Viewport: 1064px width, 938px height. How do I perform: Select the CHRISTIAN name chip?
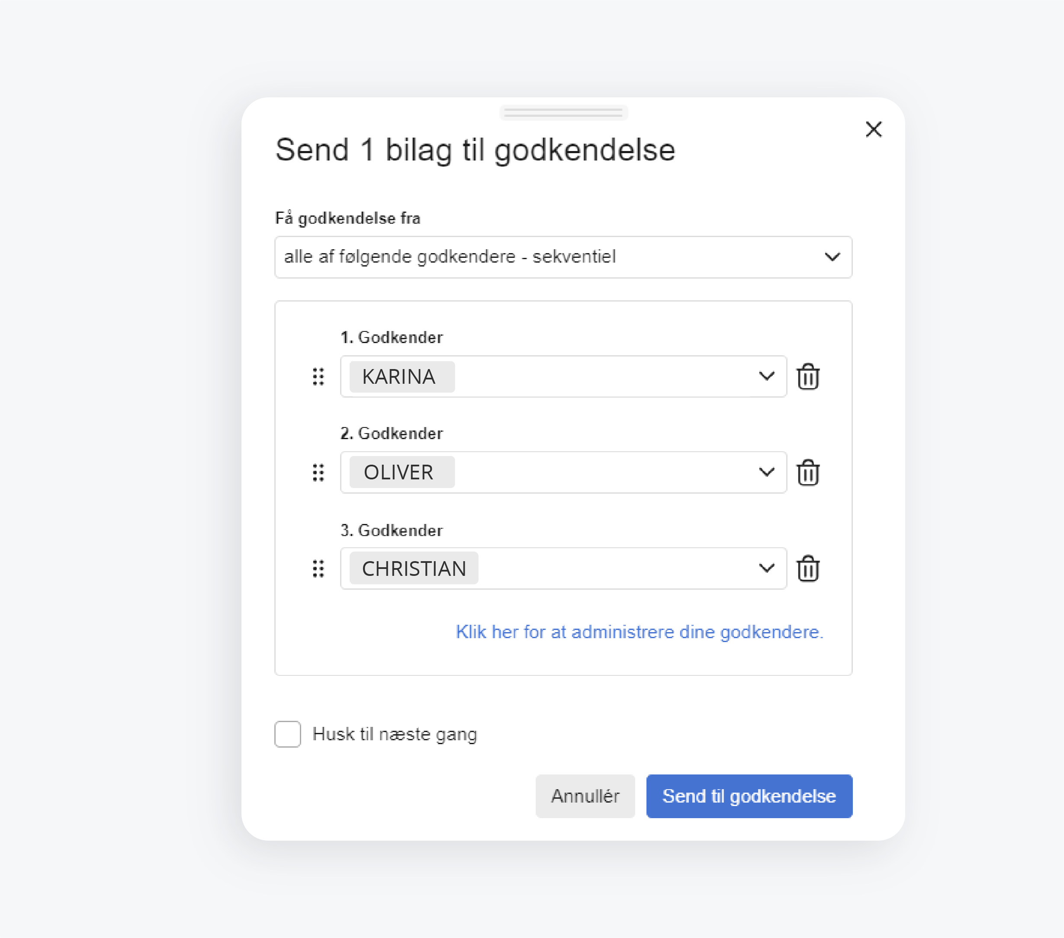(414, 569)
